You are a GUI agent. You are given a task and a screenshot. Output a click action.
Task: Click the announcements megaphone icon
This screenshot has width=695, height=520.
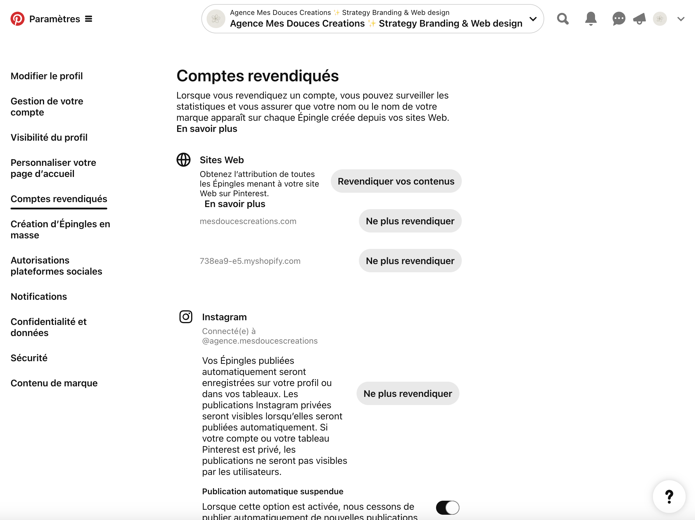pos(639,19)
